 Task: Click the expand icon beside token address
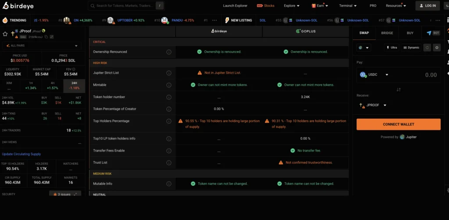coord(52,37)
